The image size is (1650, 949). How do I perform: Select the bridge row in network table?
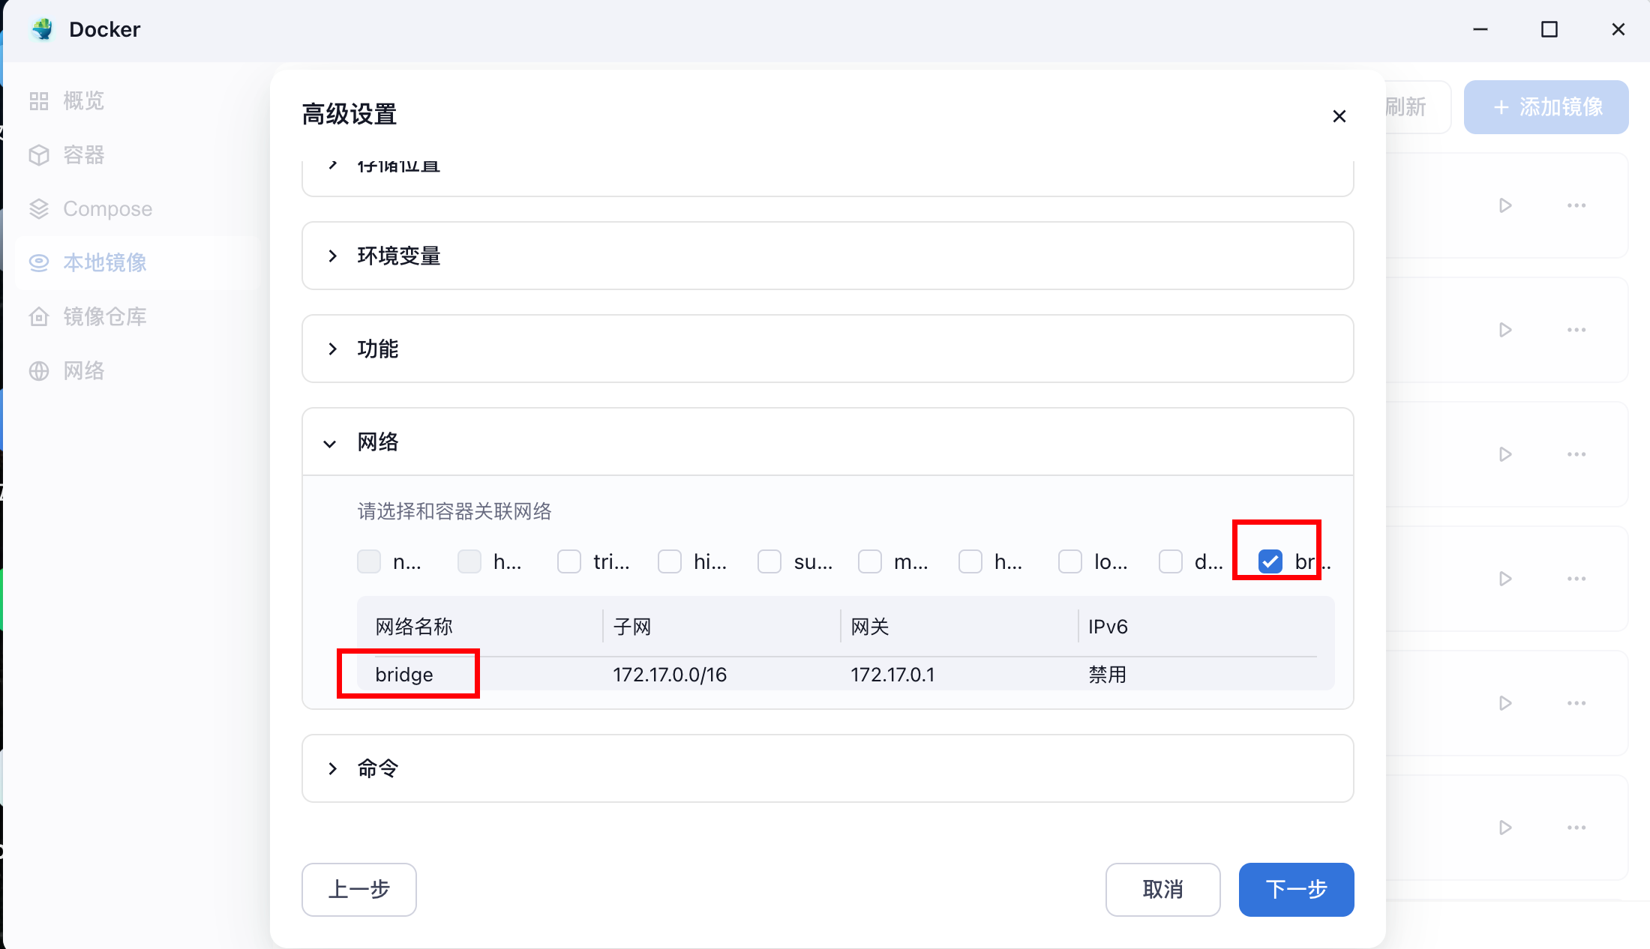click(405, 675)
